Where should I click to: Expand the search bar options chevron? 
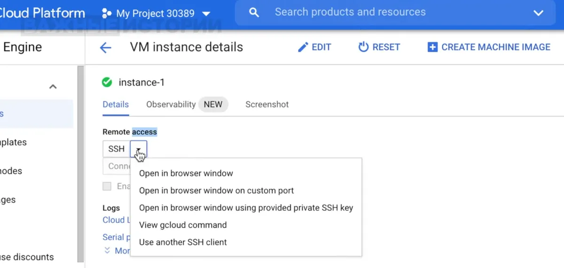[539, 13]
